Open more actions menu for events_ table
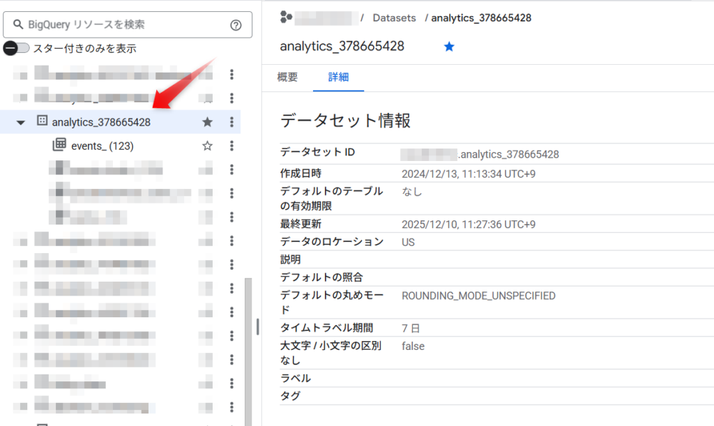Viewport: 714px width, 426px height. coord(231,146)
